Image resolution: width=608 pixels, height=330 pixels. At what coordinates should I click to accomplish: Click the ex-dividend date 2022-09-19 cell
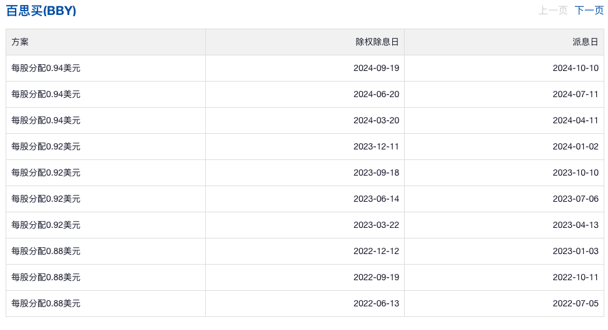coord(305,277)
